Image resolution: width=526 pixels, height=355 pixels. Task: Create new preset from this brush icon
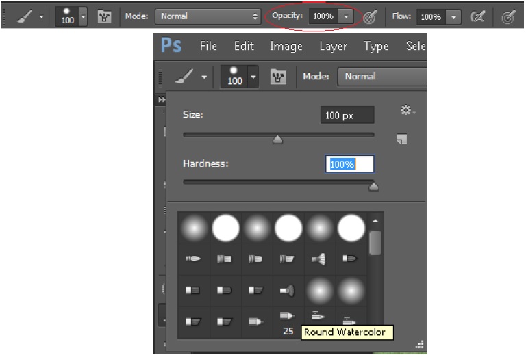click(x=402, y=140)
